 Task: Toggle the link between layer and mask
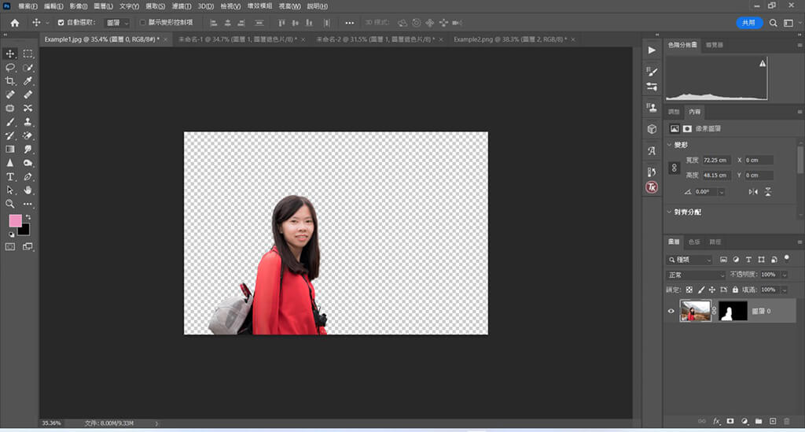pos(714,311)
